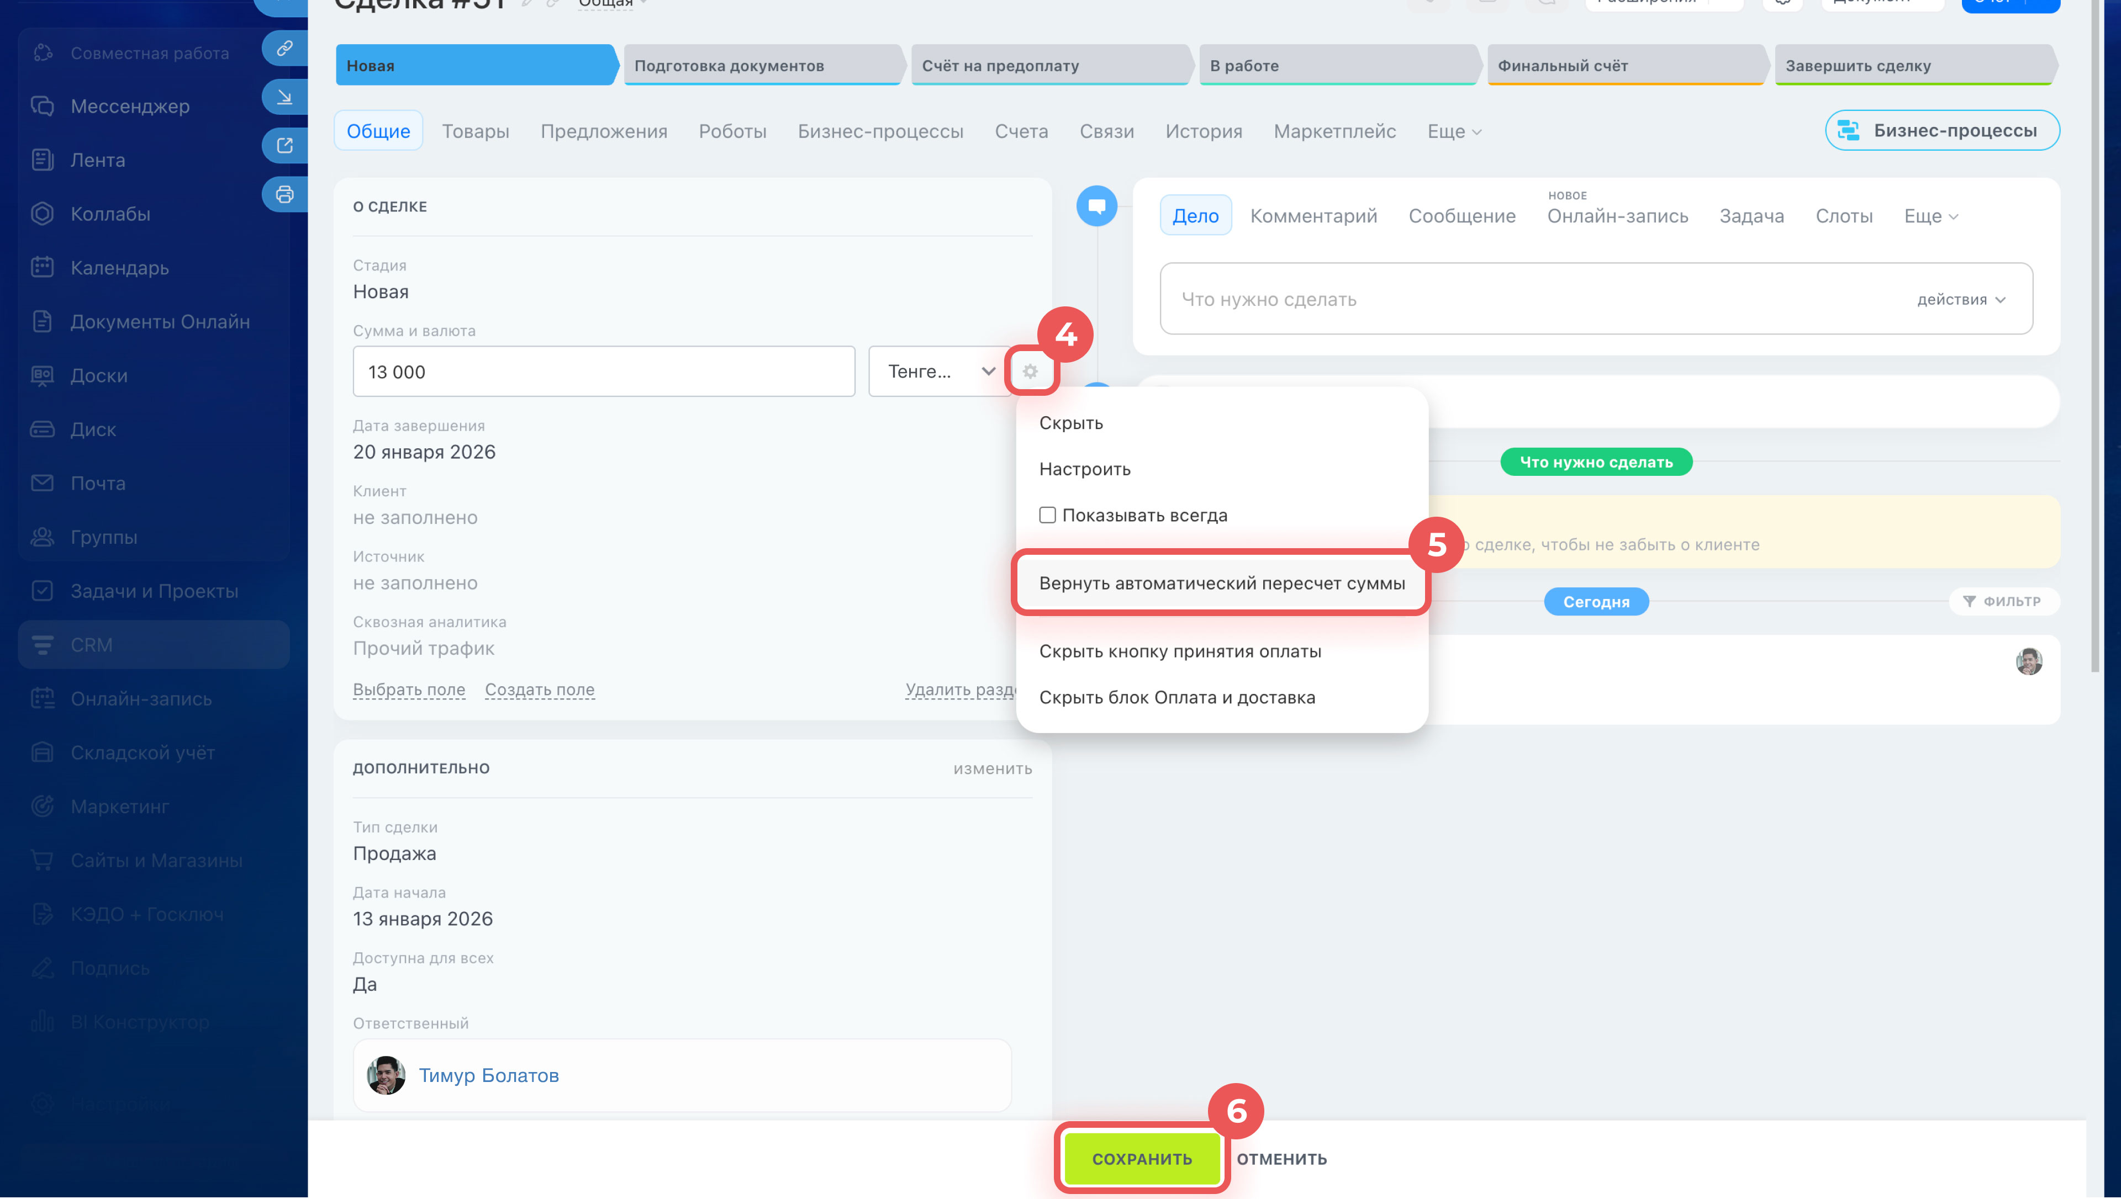
Task: Click the printer icon in side panel
Action: pyautogui.click(x=284, y=195)
